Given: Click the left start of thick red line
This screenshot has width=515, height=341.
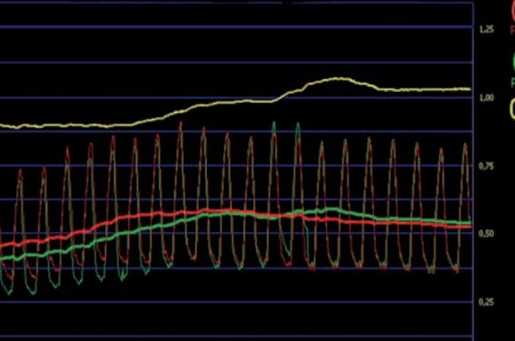Looking at the screenshot, I should (x=2, y=246).
